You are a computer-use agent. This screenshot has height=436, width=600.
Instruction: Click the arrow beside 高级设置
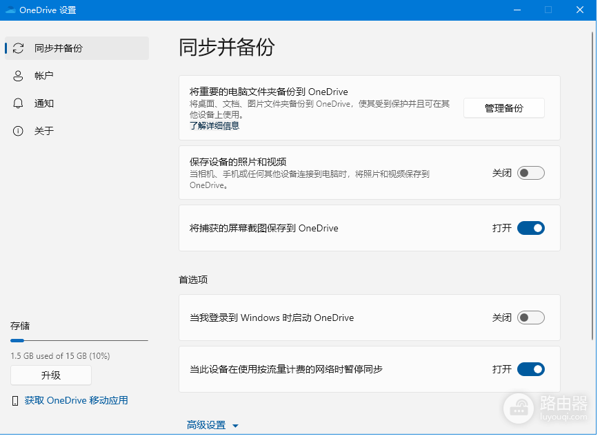pyautogui.click(x=235, y=426)
